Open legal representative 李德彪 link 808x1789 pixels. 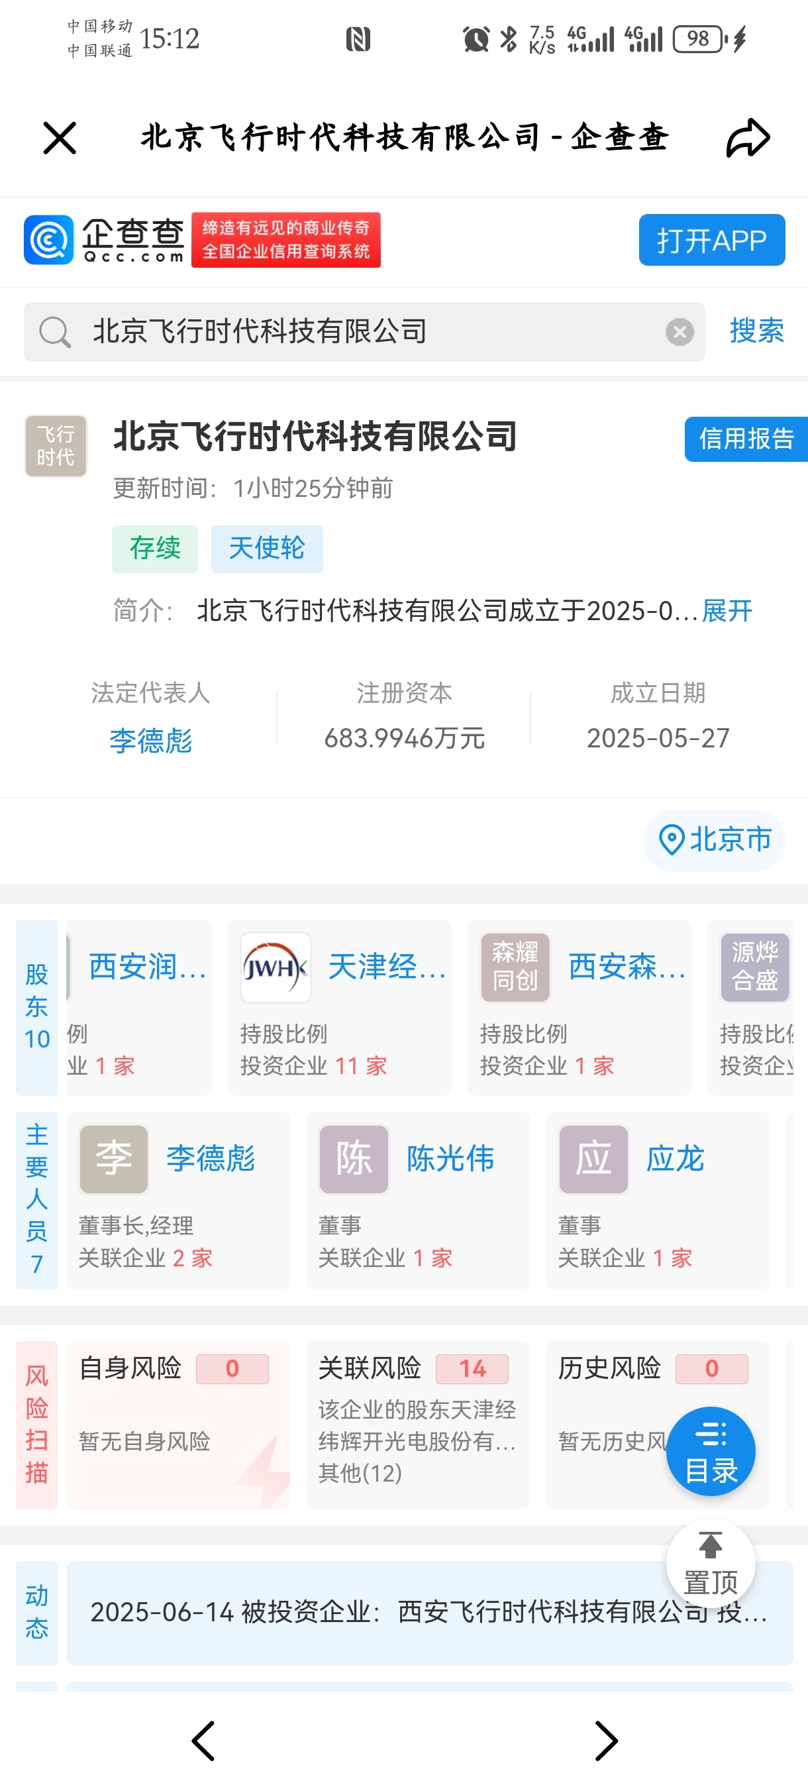point(150,741)
